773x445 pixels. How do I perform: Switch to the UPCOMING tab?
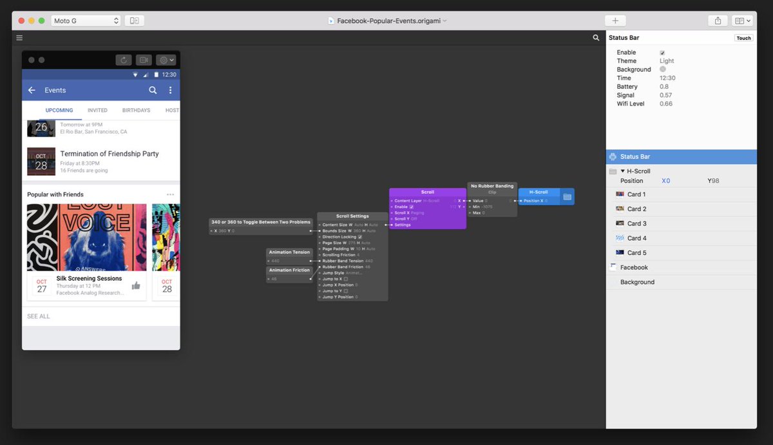click(x=59, y=110)
